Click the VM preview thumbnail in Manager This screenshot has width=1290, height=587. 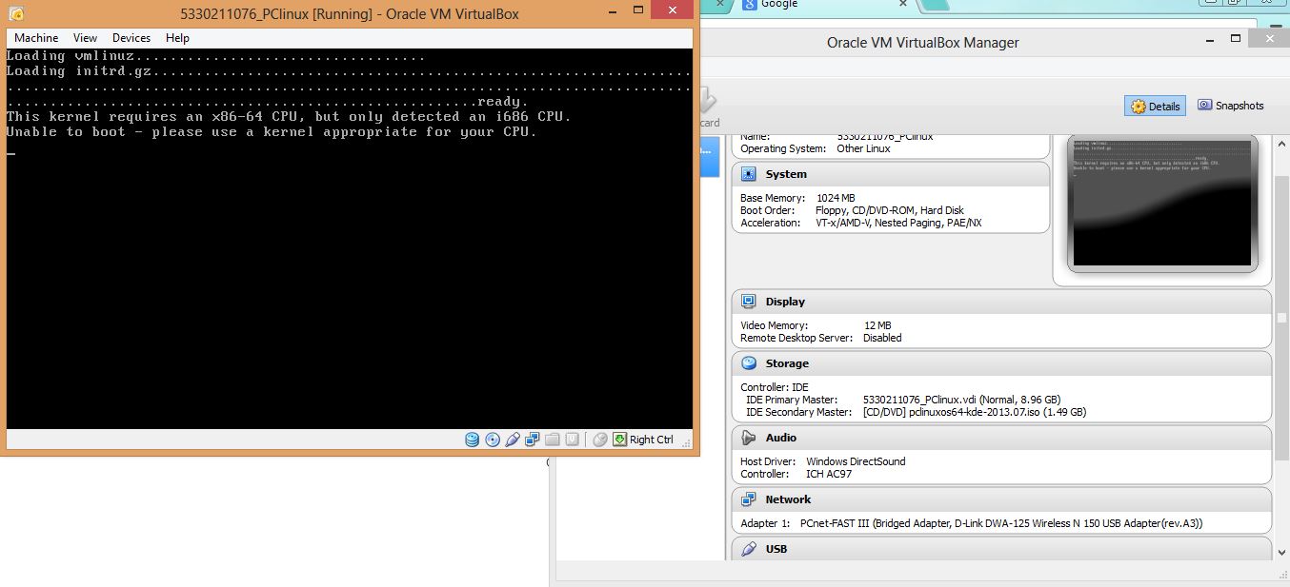tap(1162, 204)
